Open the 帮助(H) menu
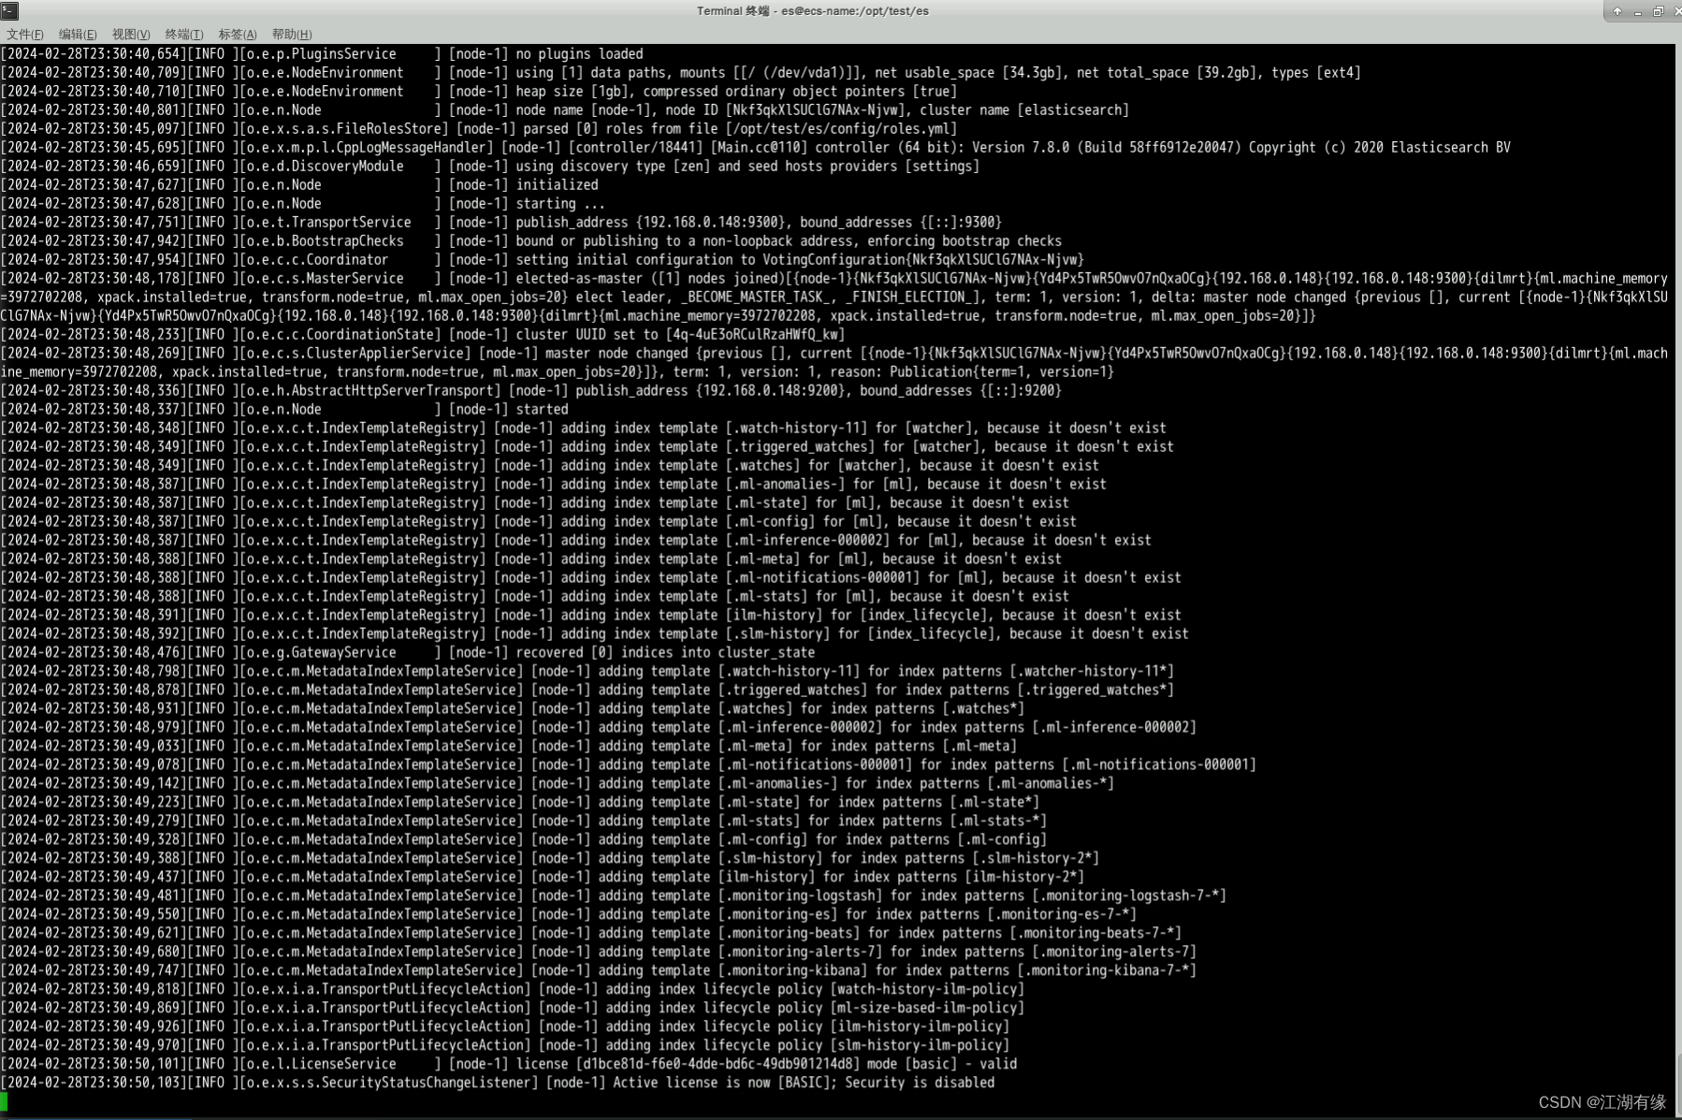This screenshot has width=1682, height=1120. 292,35
